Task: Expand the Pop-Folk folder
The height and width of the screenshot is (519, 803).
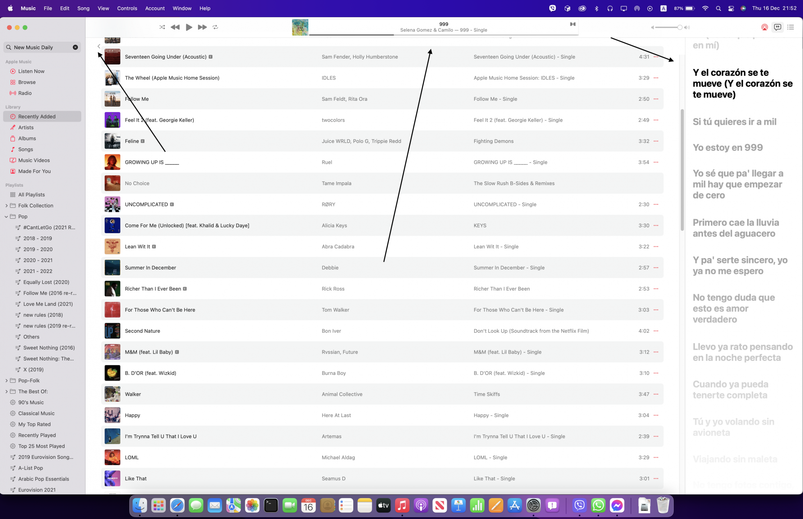Action: [x=6, y=381]
